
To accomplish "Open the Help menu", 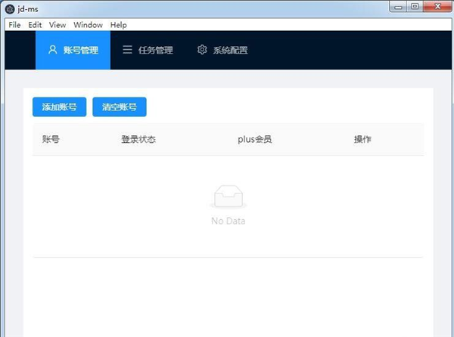I will (x=119, y=25).
